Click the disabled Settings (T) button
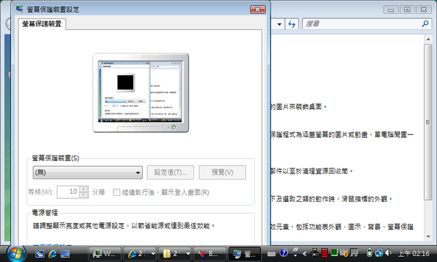This screenshot has height=262, width=437. 170,173
